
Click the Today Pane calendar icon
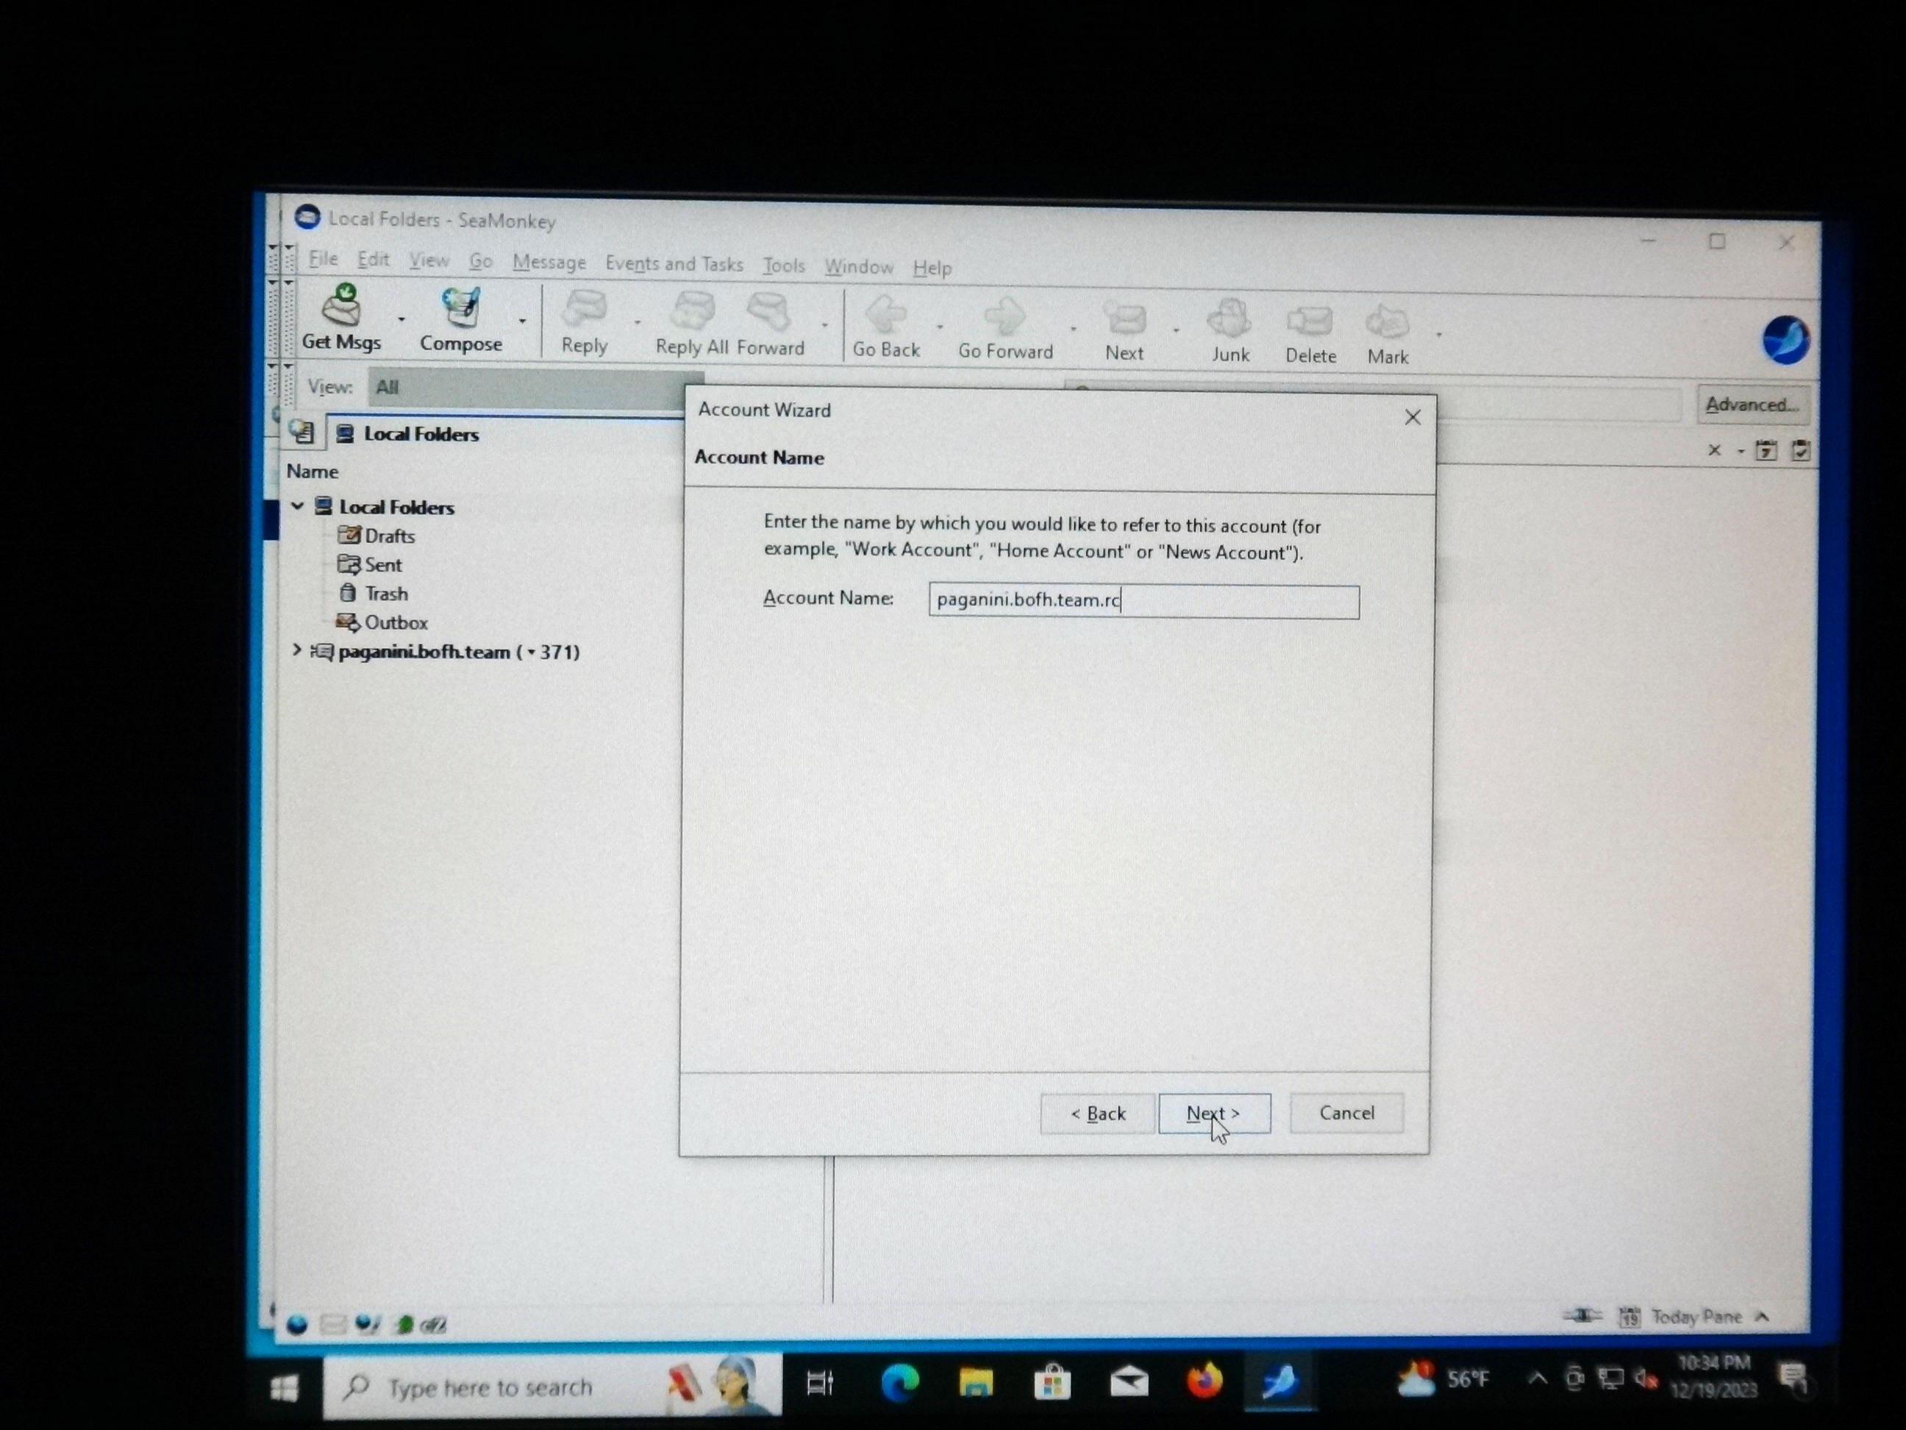[1629, 1317]
